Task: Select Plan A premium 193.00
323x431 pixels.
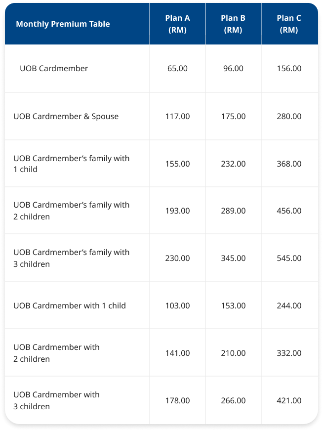Action: [177, 211]
